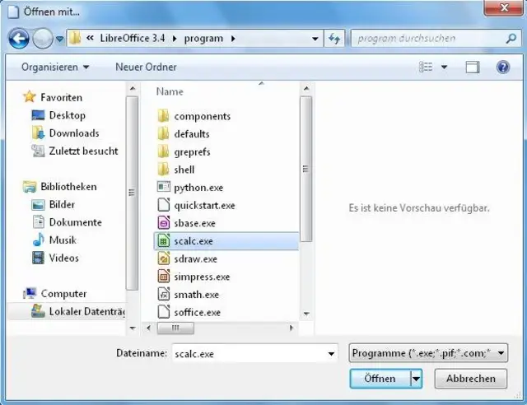Screen dimensions: 527x405
Task: Close the Öffnen mit dialog
Action: tap(503, 7)
